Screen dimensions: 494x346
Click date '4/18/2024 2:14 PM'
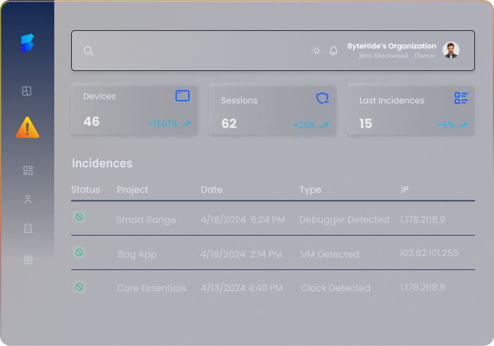(241, 254)
